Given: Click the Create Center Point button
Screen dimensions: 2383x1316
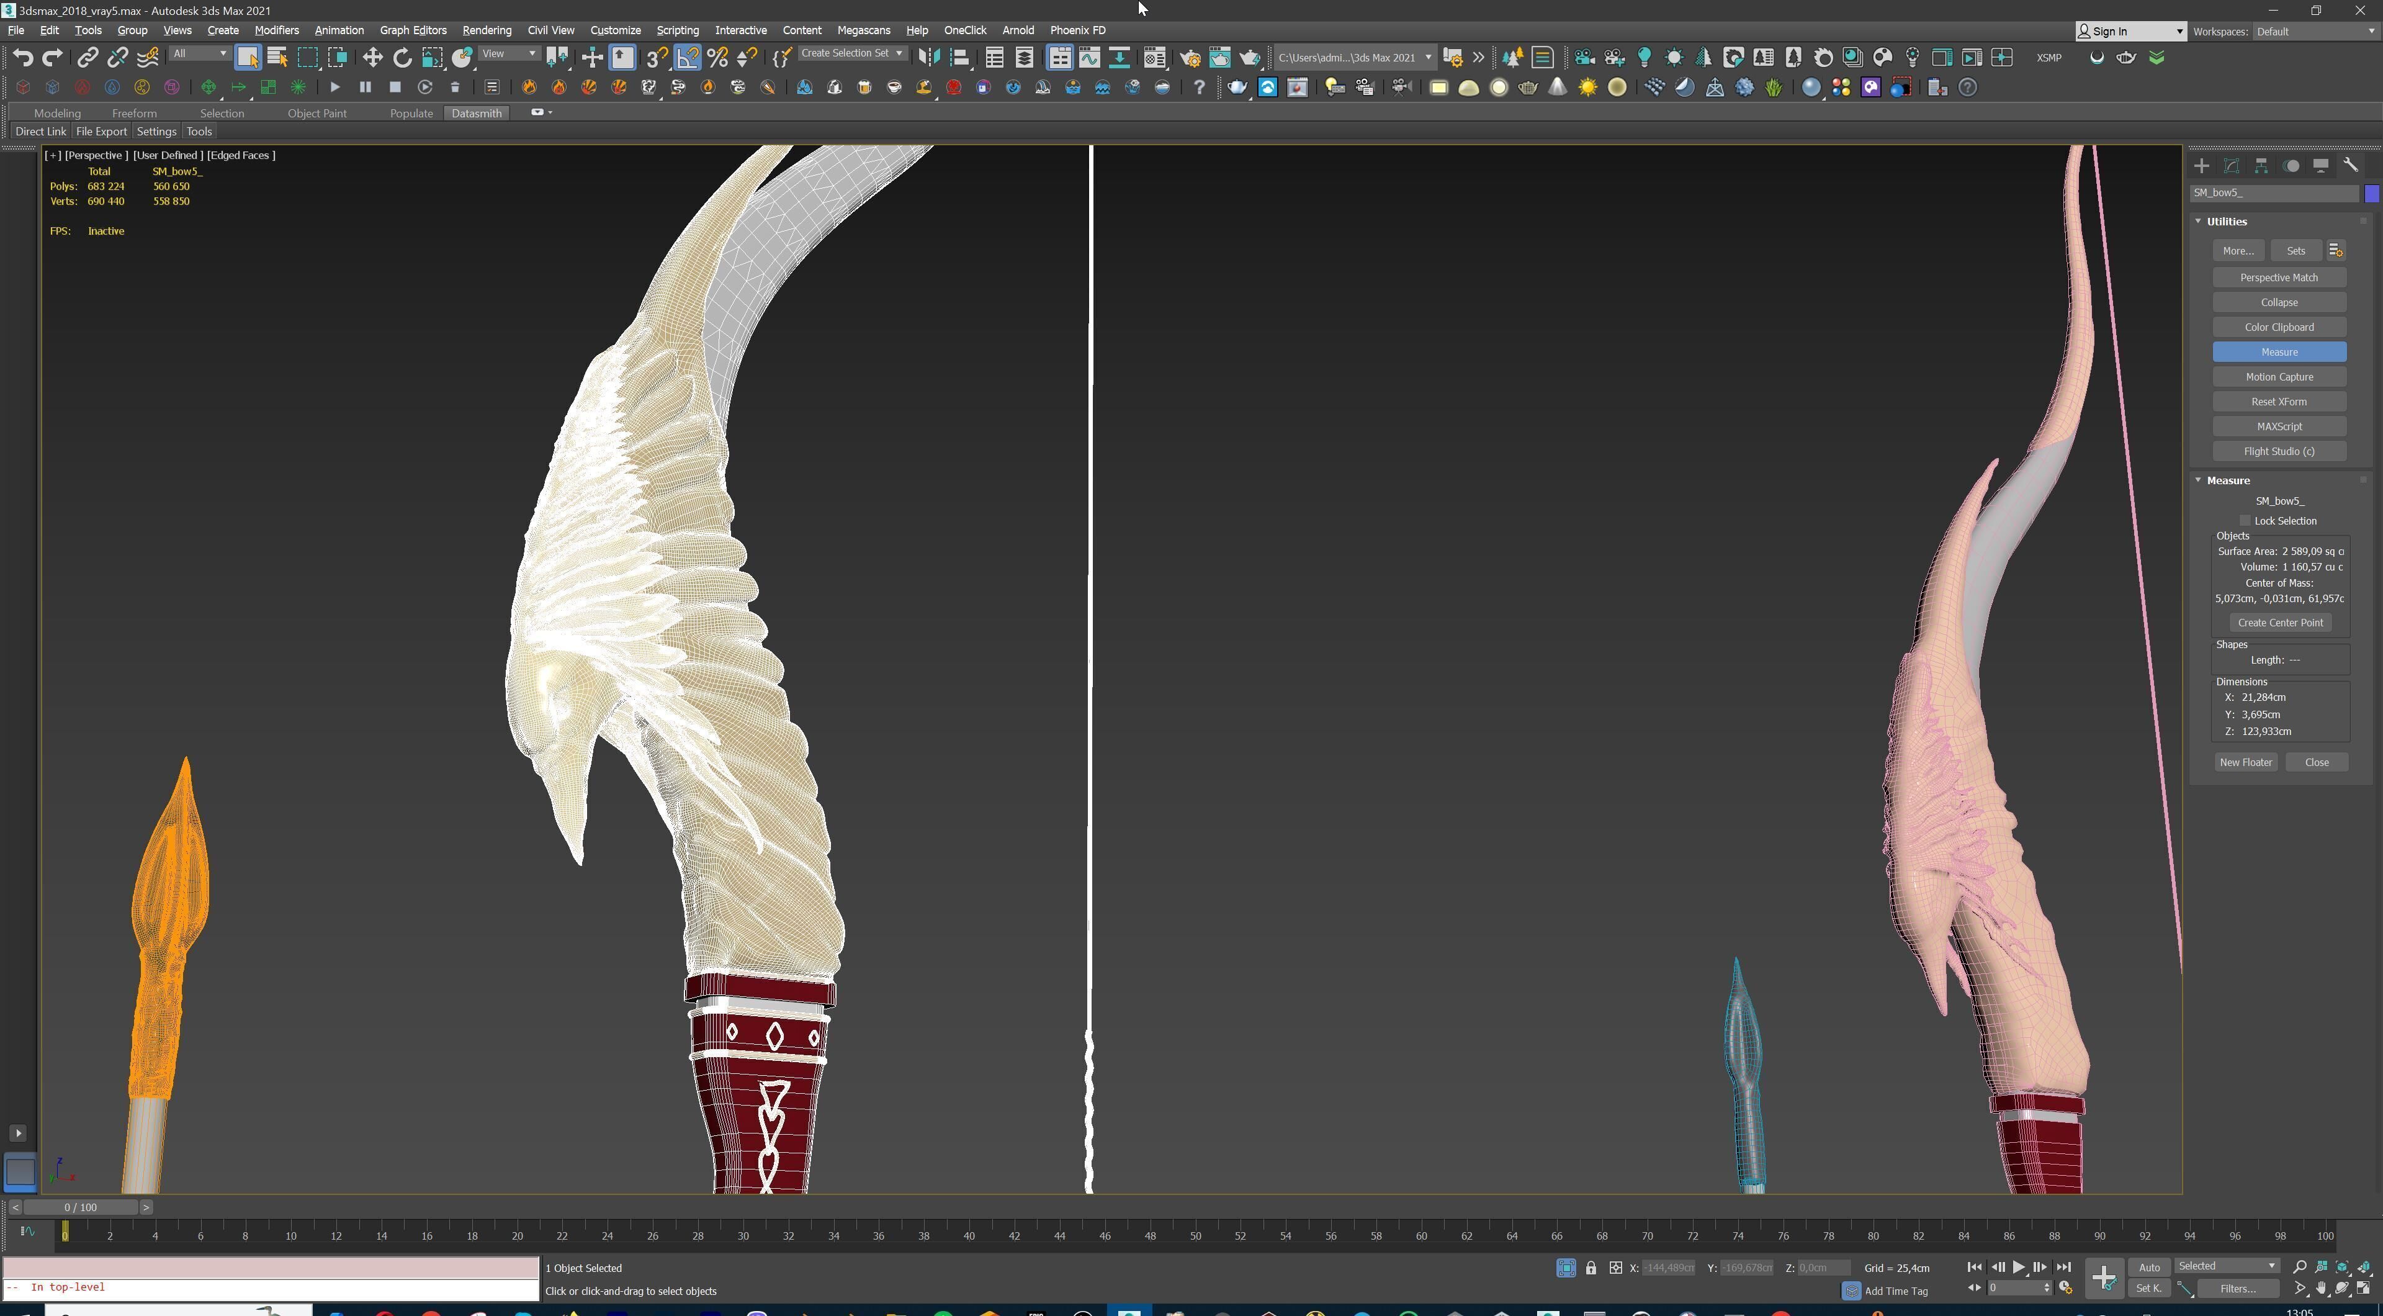Looking at the screenshot, I should coord(2279,623).
